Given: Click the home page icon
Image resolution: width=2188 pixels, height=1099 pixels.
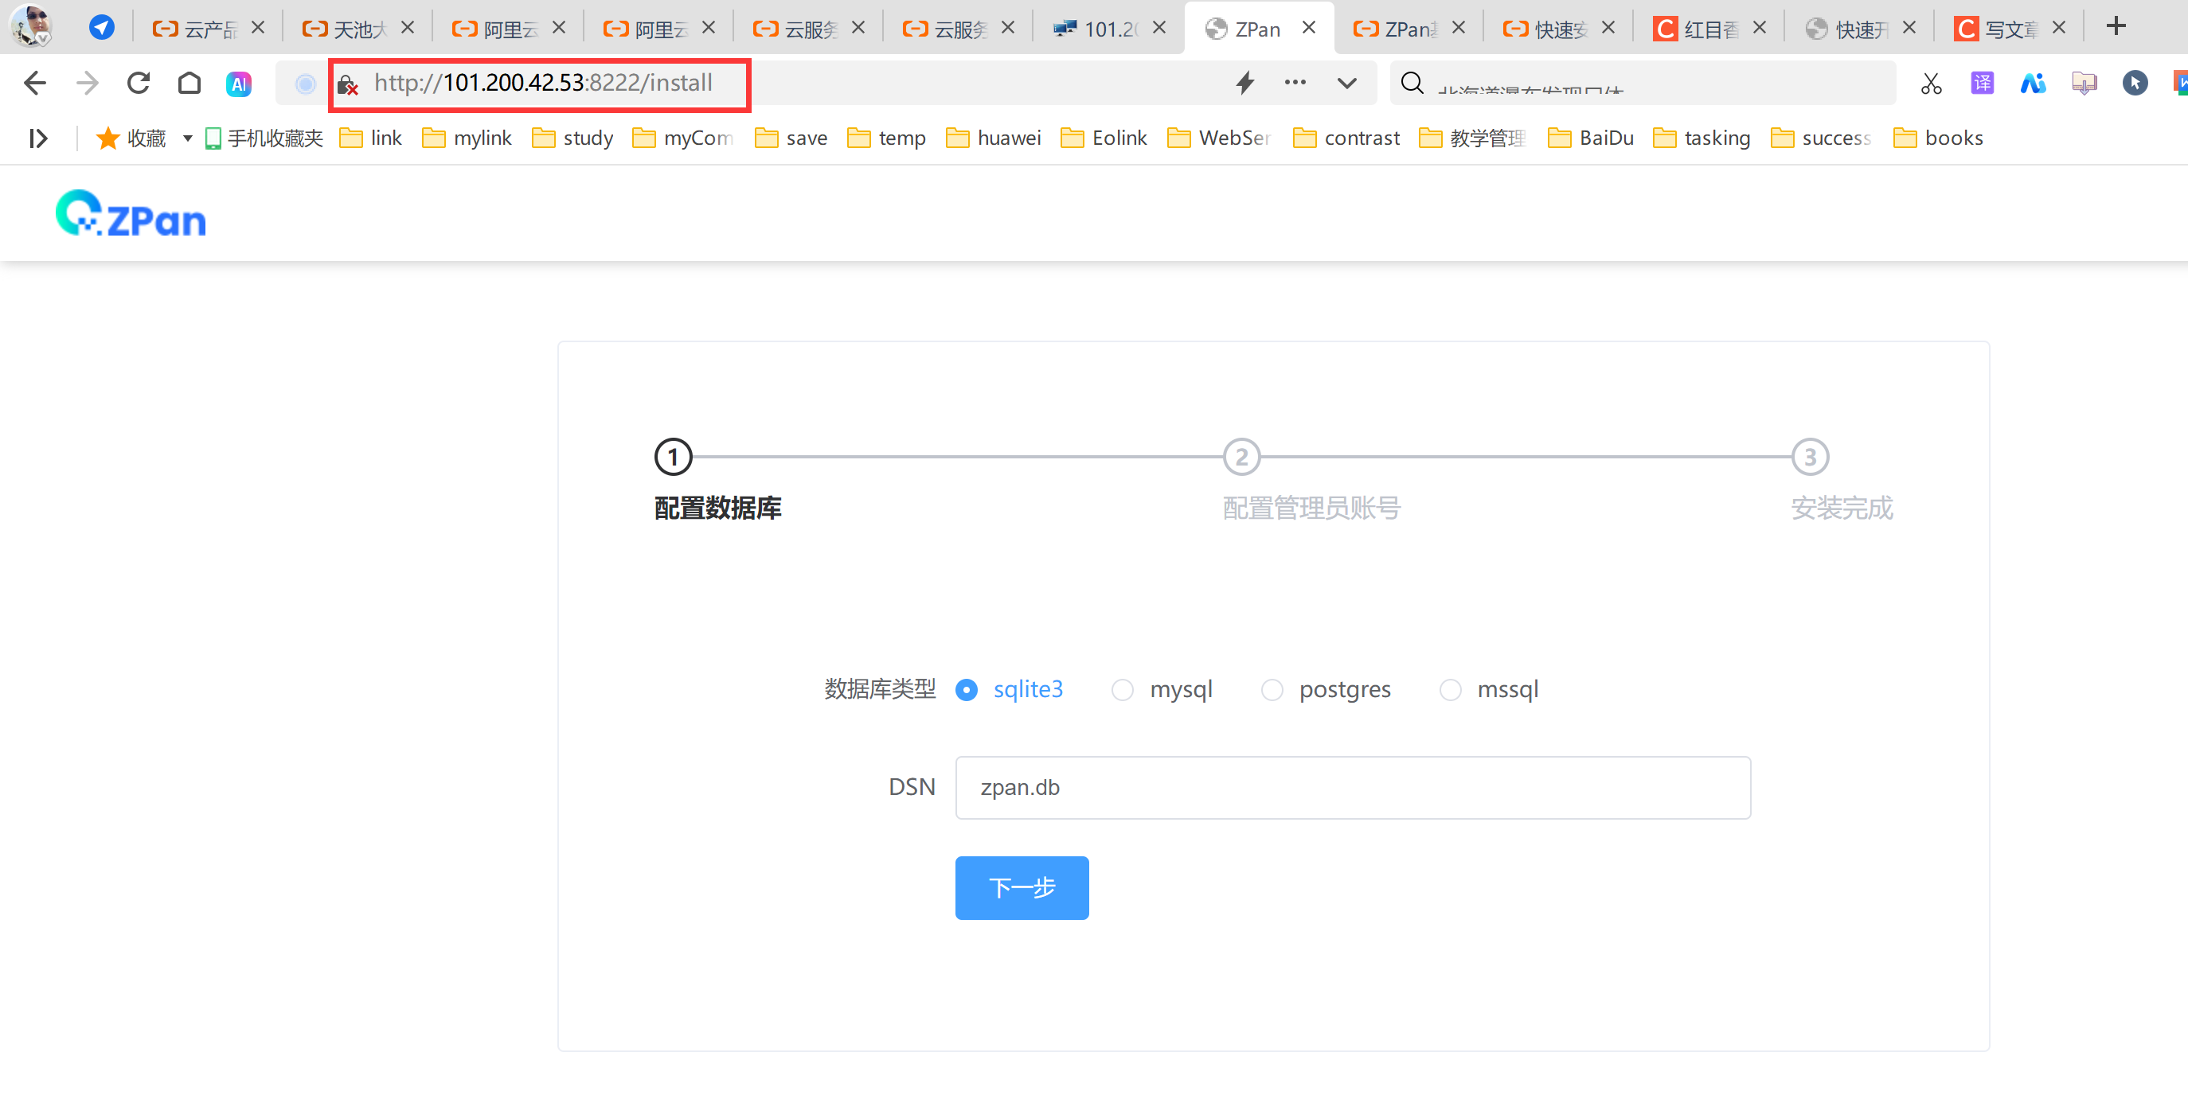Looking at the screenshot, I should [189, 84].
